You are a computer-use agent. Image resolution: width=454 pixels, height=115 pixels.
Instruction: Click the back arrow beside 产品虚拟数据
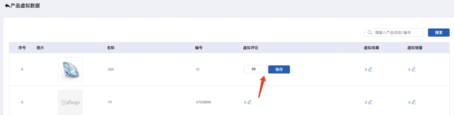tap(7, 6)
